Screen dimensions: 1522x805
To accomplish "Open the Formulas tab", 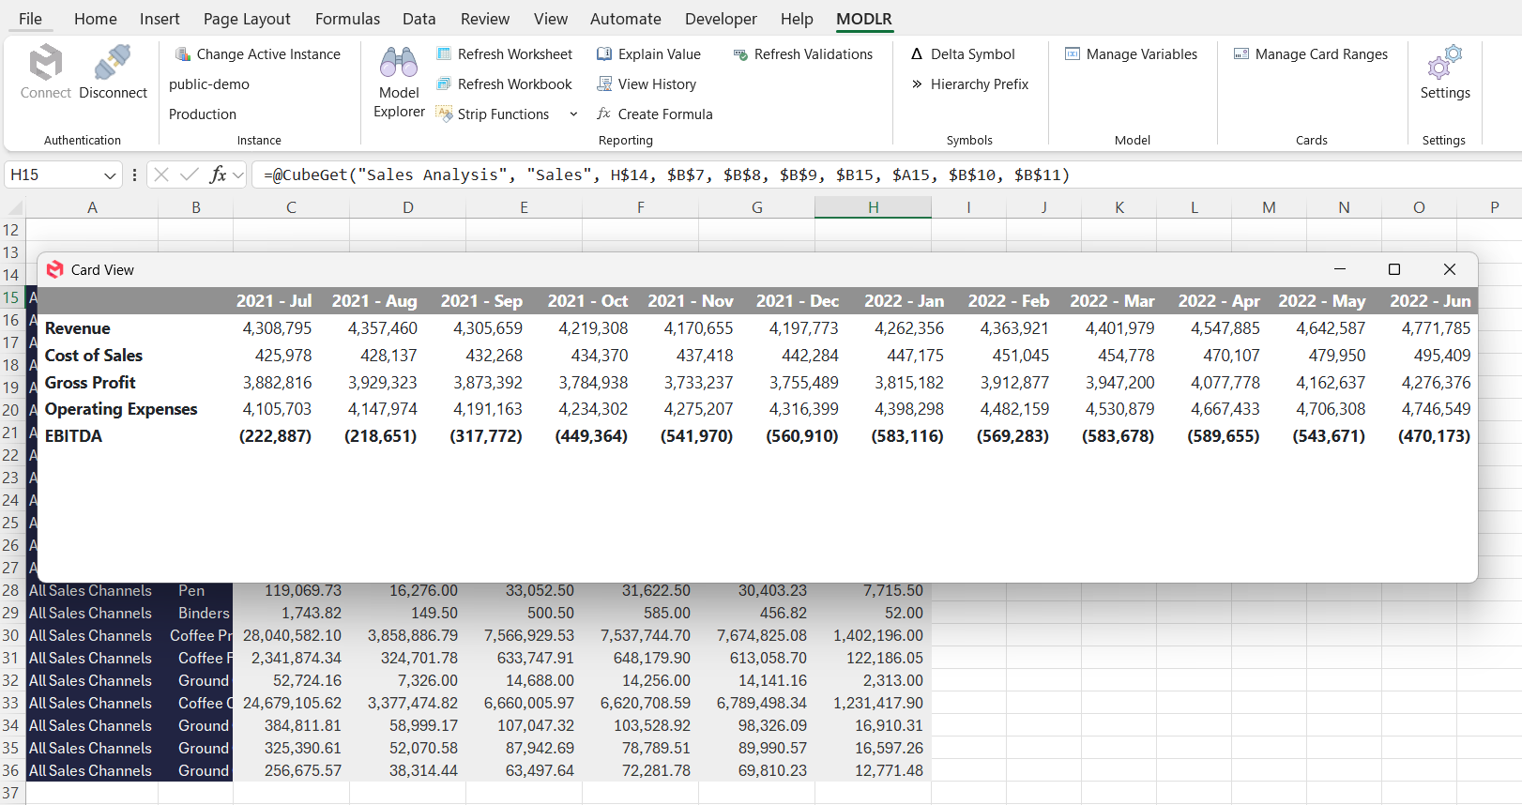I will point(347,19).
